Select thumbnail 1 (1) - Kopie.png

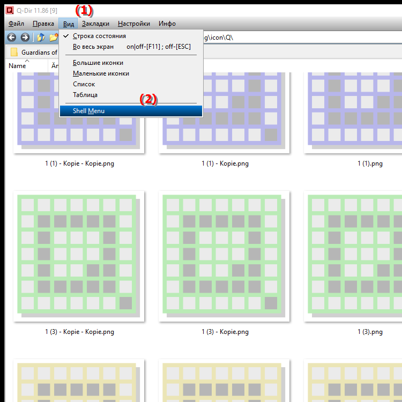(x=224, y=113)
